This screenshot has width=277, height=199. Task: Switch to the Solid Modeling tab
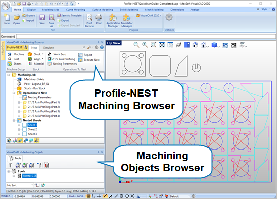tap(129, 10)
